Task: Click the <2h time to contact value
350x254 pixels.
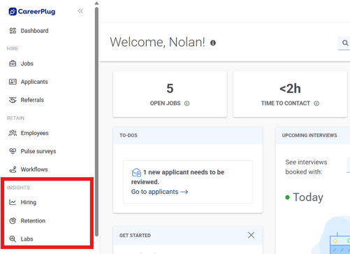Action: pyautogui.click(x=290, y=89)
